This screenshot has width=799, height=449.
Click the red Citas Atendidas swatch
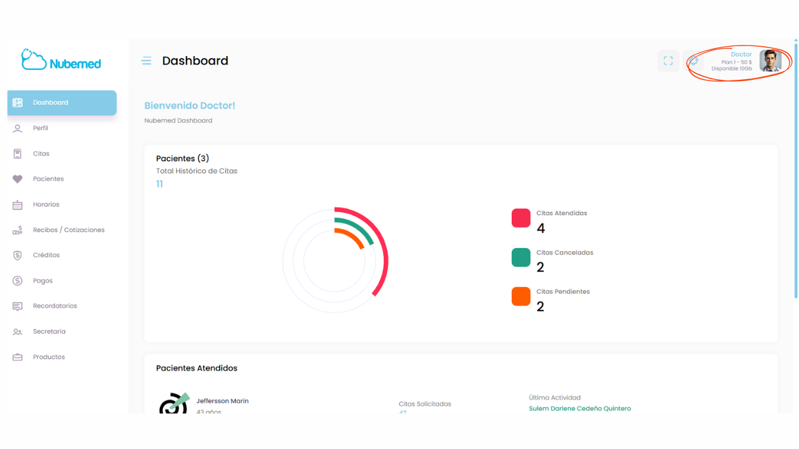(521, 218)
